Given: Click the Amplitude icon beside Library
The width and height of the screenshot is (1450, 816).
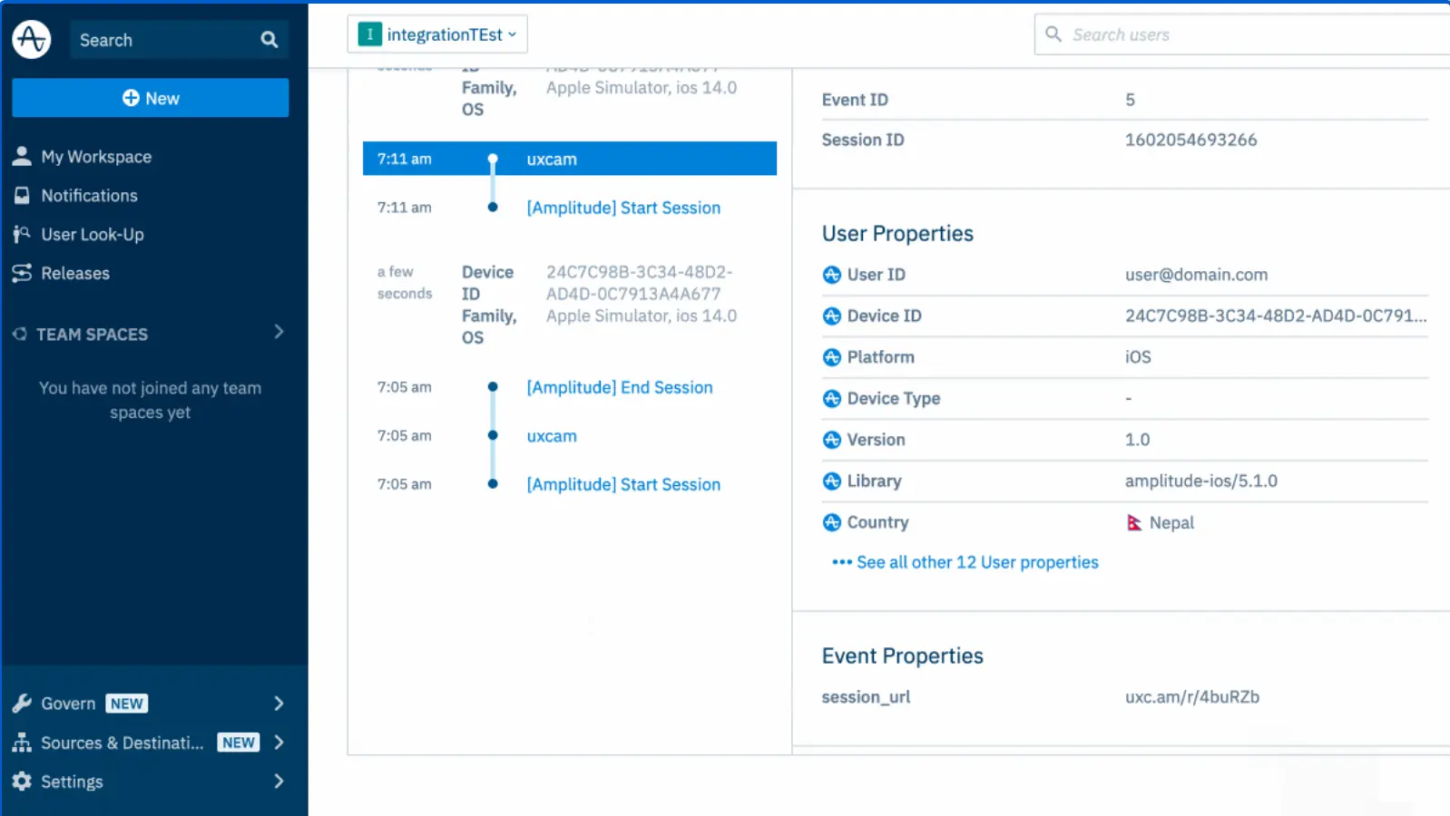Looking at the screenshot, I should coord(831,481).
